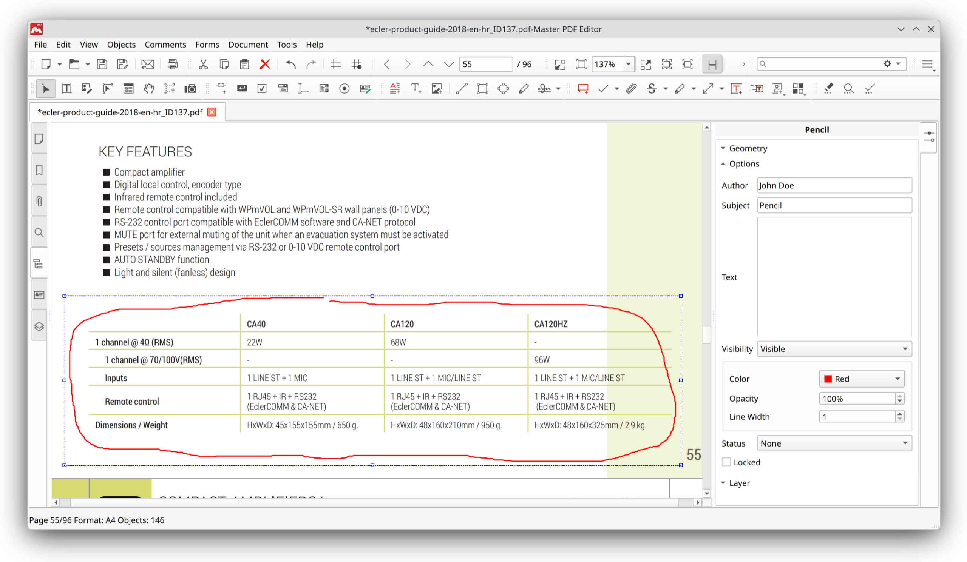Image resolution: width=967 pixels, height=562 pixels.
Task: Choose the Select Object arrow tool
Action: (46, 89)
